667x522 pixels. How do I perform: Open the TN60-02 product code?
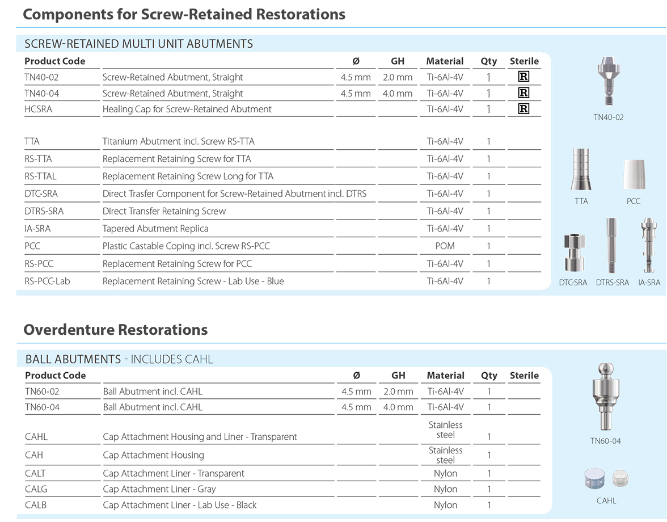[42, 392]
